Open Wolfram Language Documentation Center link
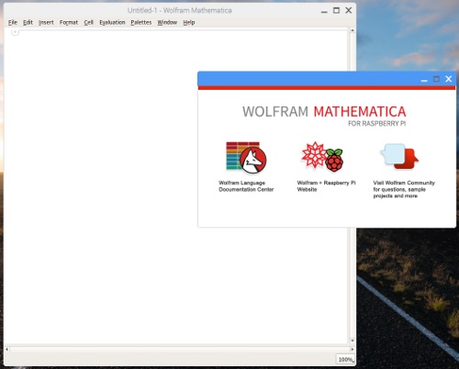459x369 pixels. pyautogui.click(x=246, y=186)
